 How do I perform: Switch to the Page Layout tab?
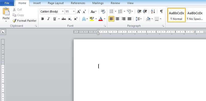pyautogui.click(x=56, y=3)
